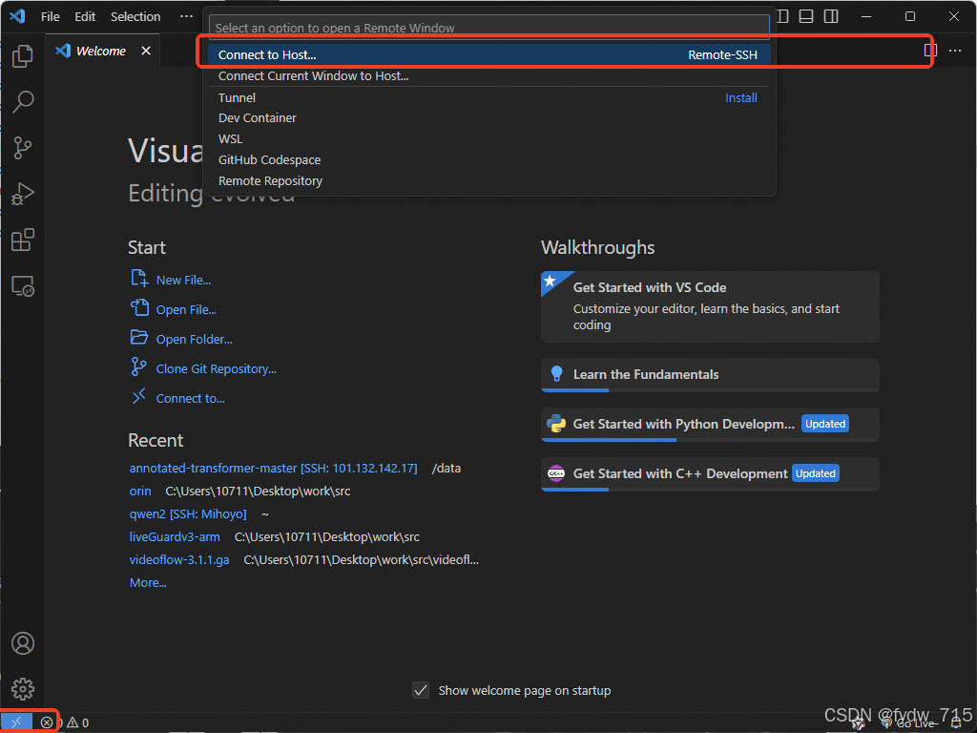Open the Accounts icon in activity bar

23,643
